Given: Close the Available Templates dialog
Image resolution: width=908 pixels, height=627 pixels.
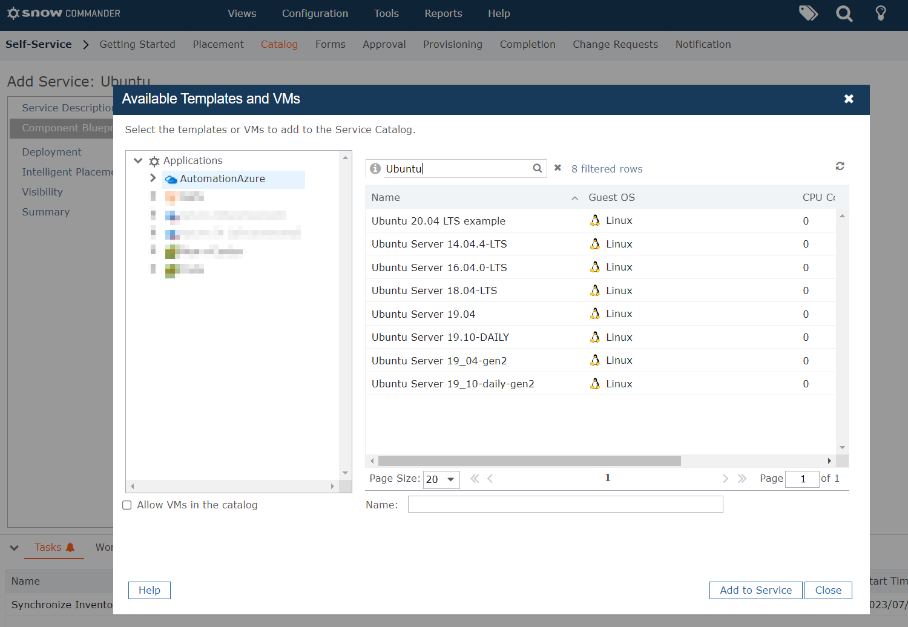Looking at the screenshot, I should tap(849, 99).
